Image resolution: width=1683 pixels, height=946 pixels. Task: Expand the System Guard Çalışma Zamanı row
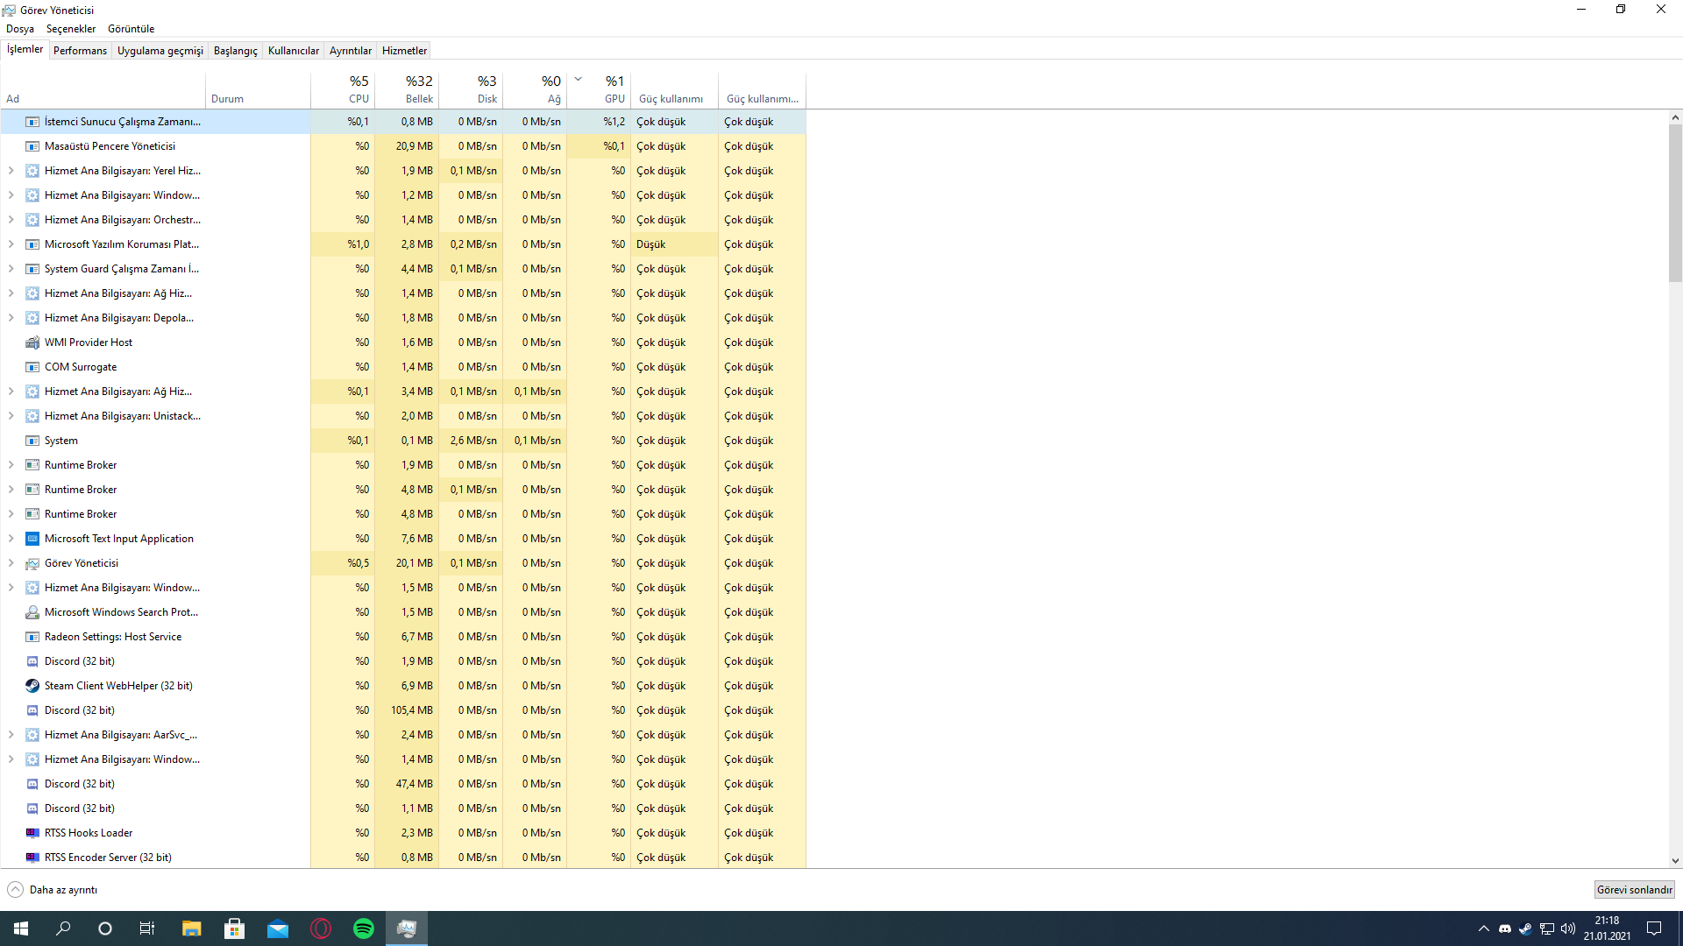point(11,269)
